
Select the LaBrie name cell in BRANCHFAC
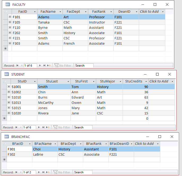tap(45, 154)
